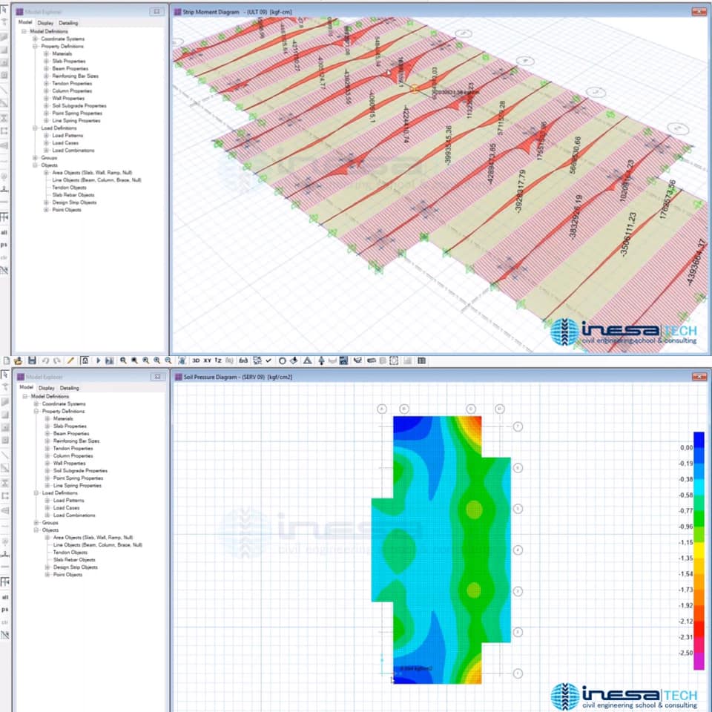
Task: Expand Load Combinations in the Strip Moment window's tree
Action: (x=46, y=151)
